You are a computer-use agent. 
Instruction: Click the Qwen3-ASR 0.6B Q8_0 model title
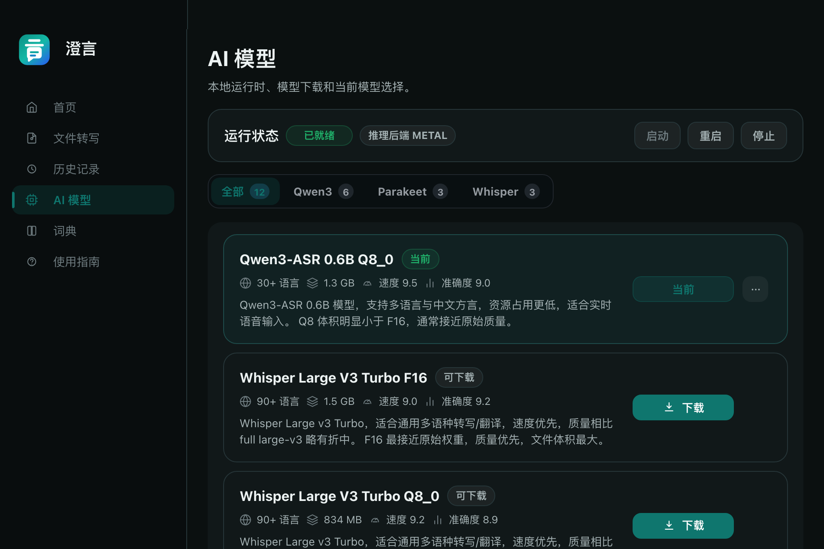(317, 259)
